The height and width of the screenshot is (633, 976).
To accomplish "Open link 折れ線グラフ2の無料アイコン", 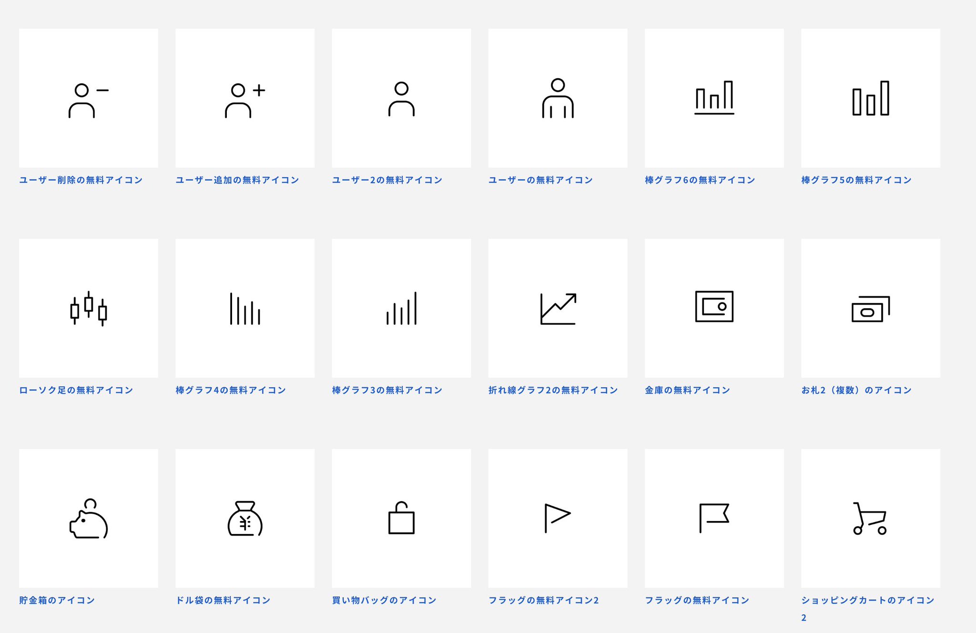I will tap(553, 390).
